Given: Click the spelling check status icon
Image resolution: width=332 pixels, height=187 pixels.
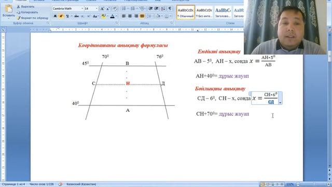Looking at the screenshot, I should (x=60, y=184).
